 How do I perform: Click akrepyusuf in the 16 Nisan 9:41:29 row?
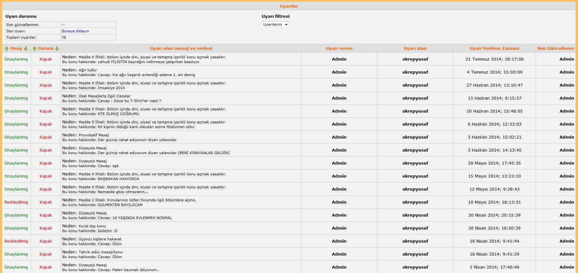coord(415,254)
